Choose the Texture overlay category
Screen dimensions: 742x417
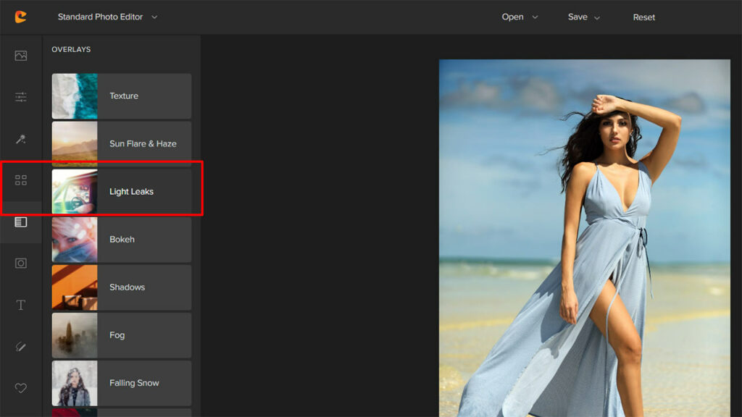[x=122, y=96]
